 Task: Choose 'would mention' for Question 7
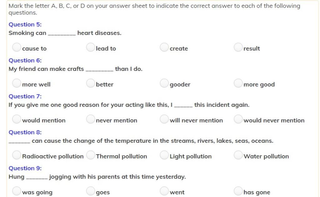point(17,119)
